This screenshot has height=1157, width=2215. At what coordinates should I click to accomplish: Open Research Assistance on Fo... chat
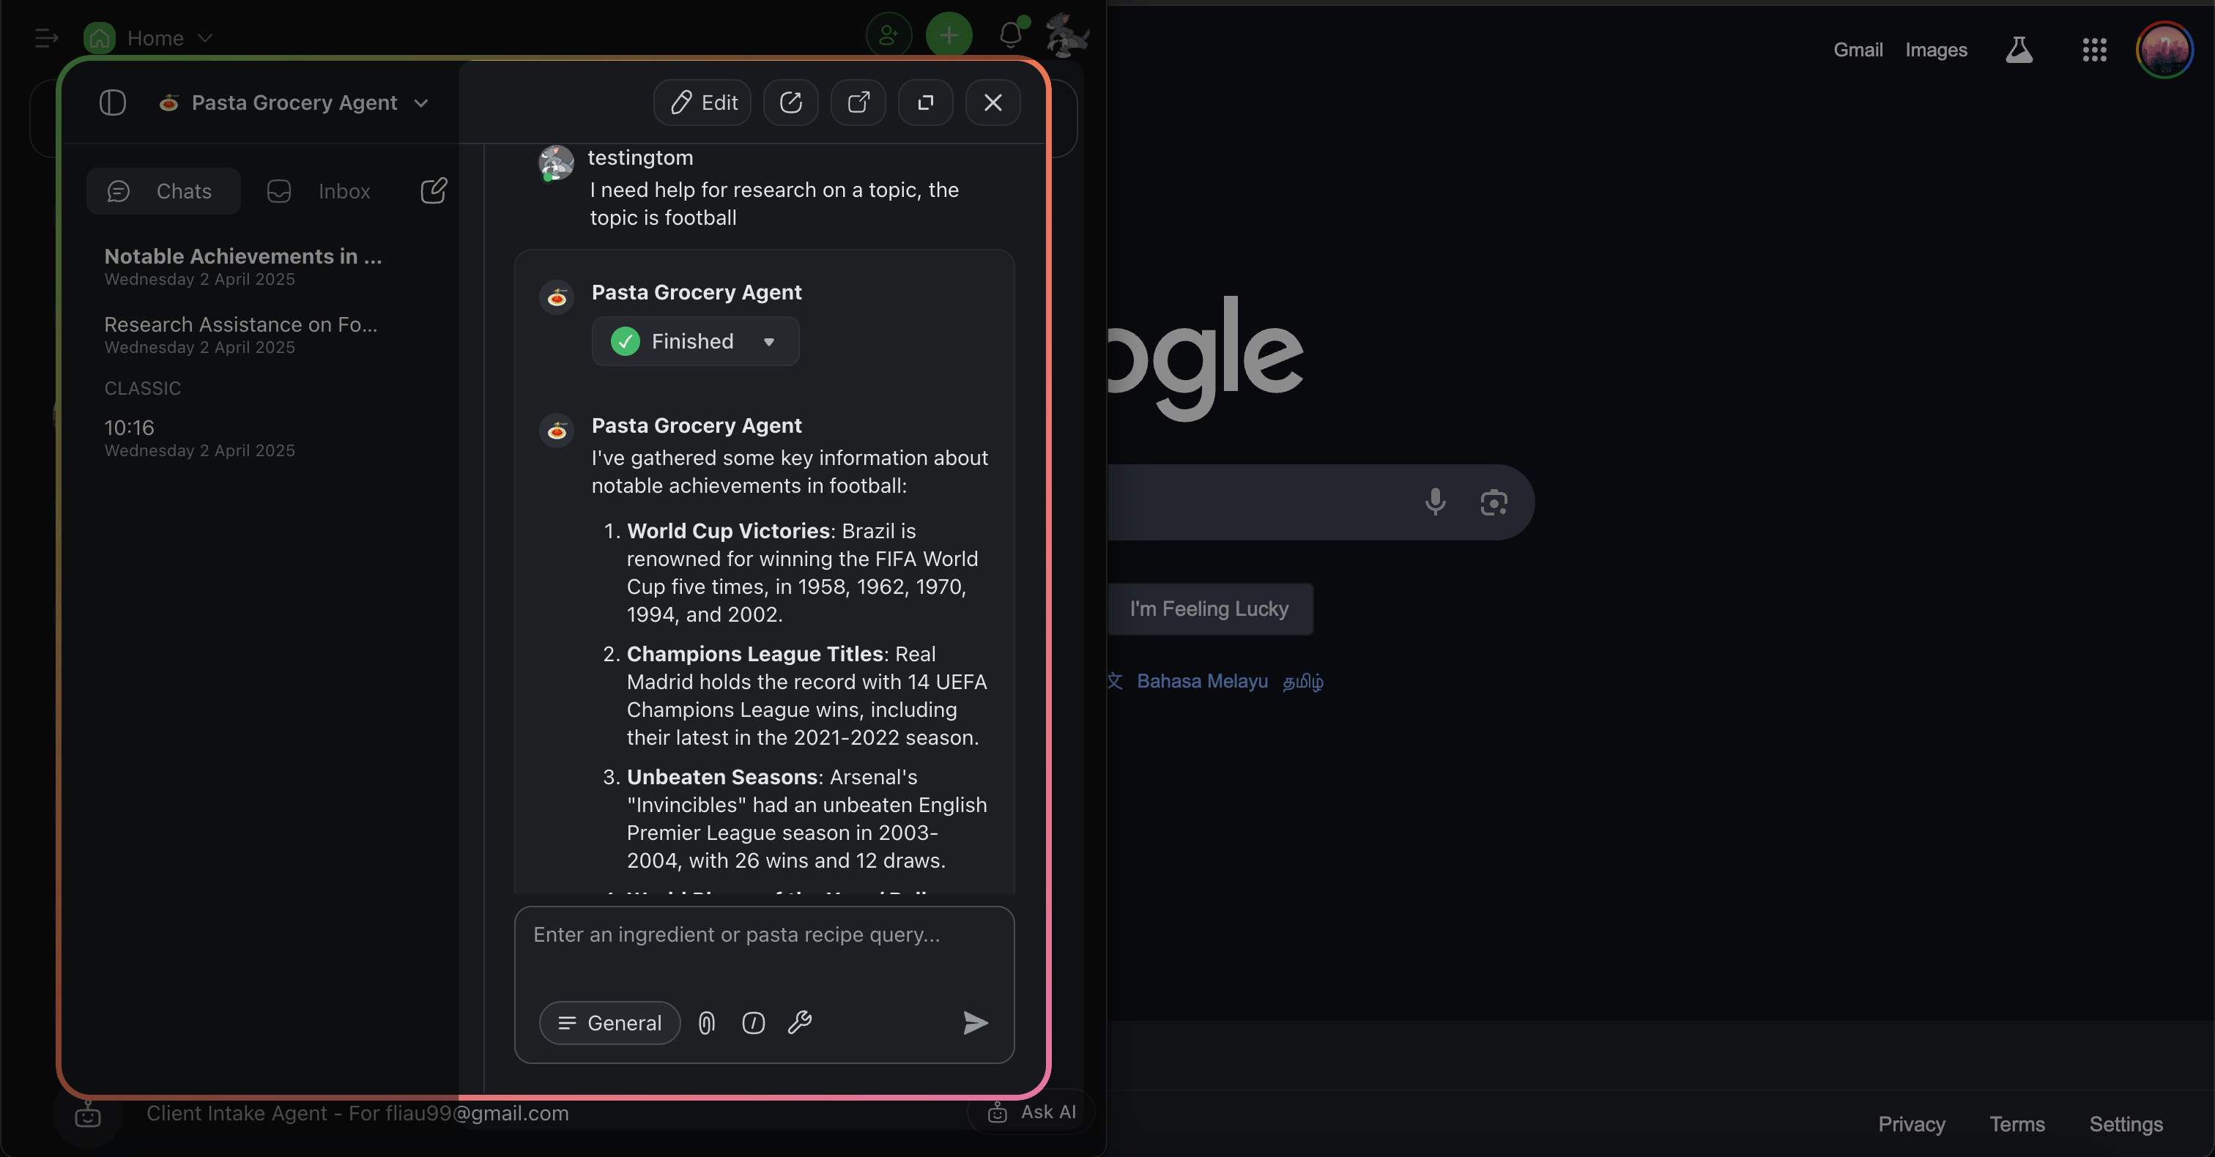241,335
